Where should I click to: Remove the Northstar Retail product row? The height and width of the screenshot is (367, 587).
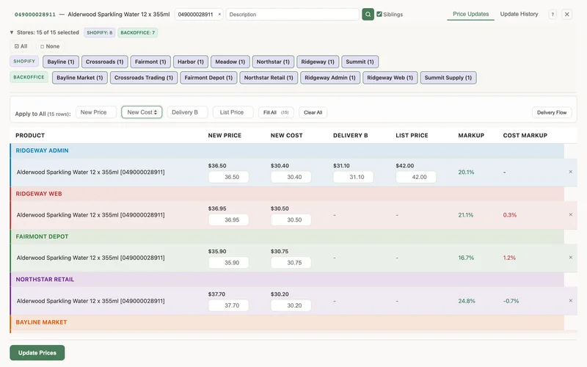pyautogui.click(x=571, y=300)
